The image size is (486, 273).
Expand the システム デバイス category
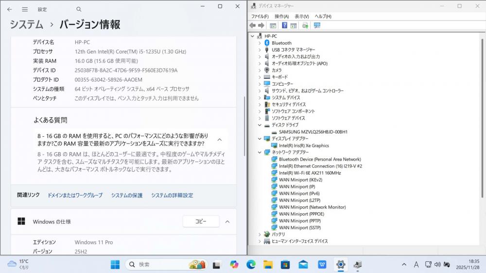pos(260,97)
